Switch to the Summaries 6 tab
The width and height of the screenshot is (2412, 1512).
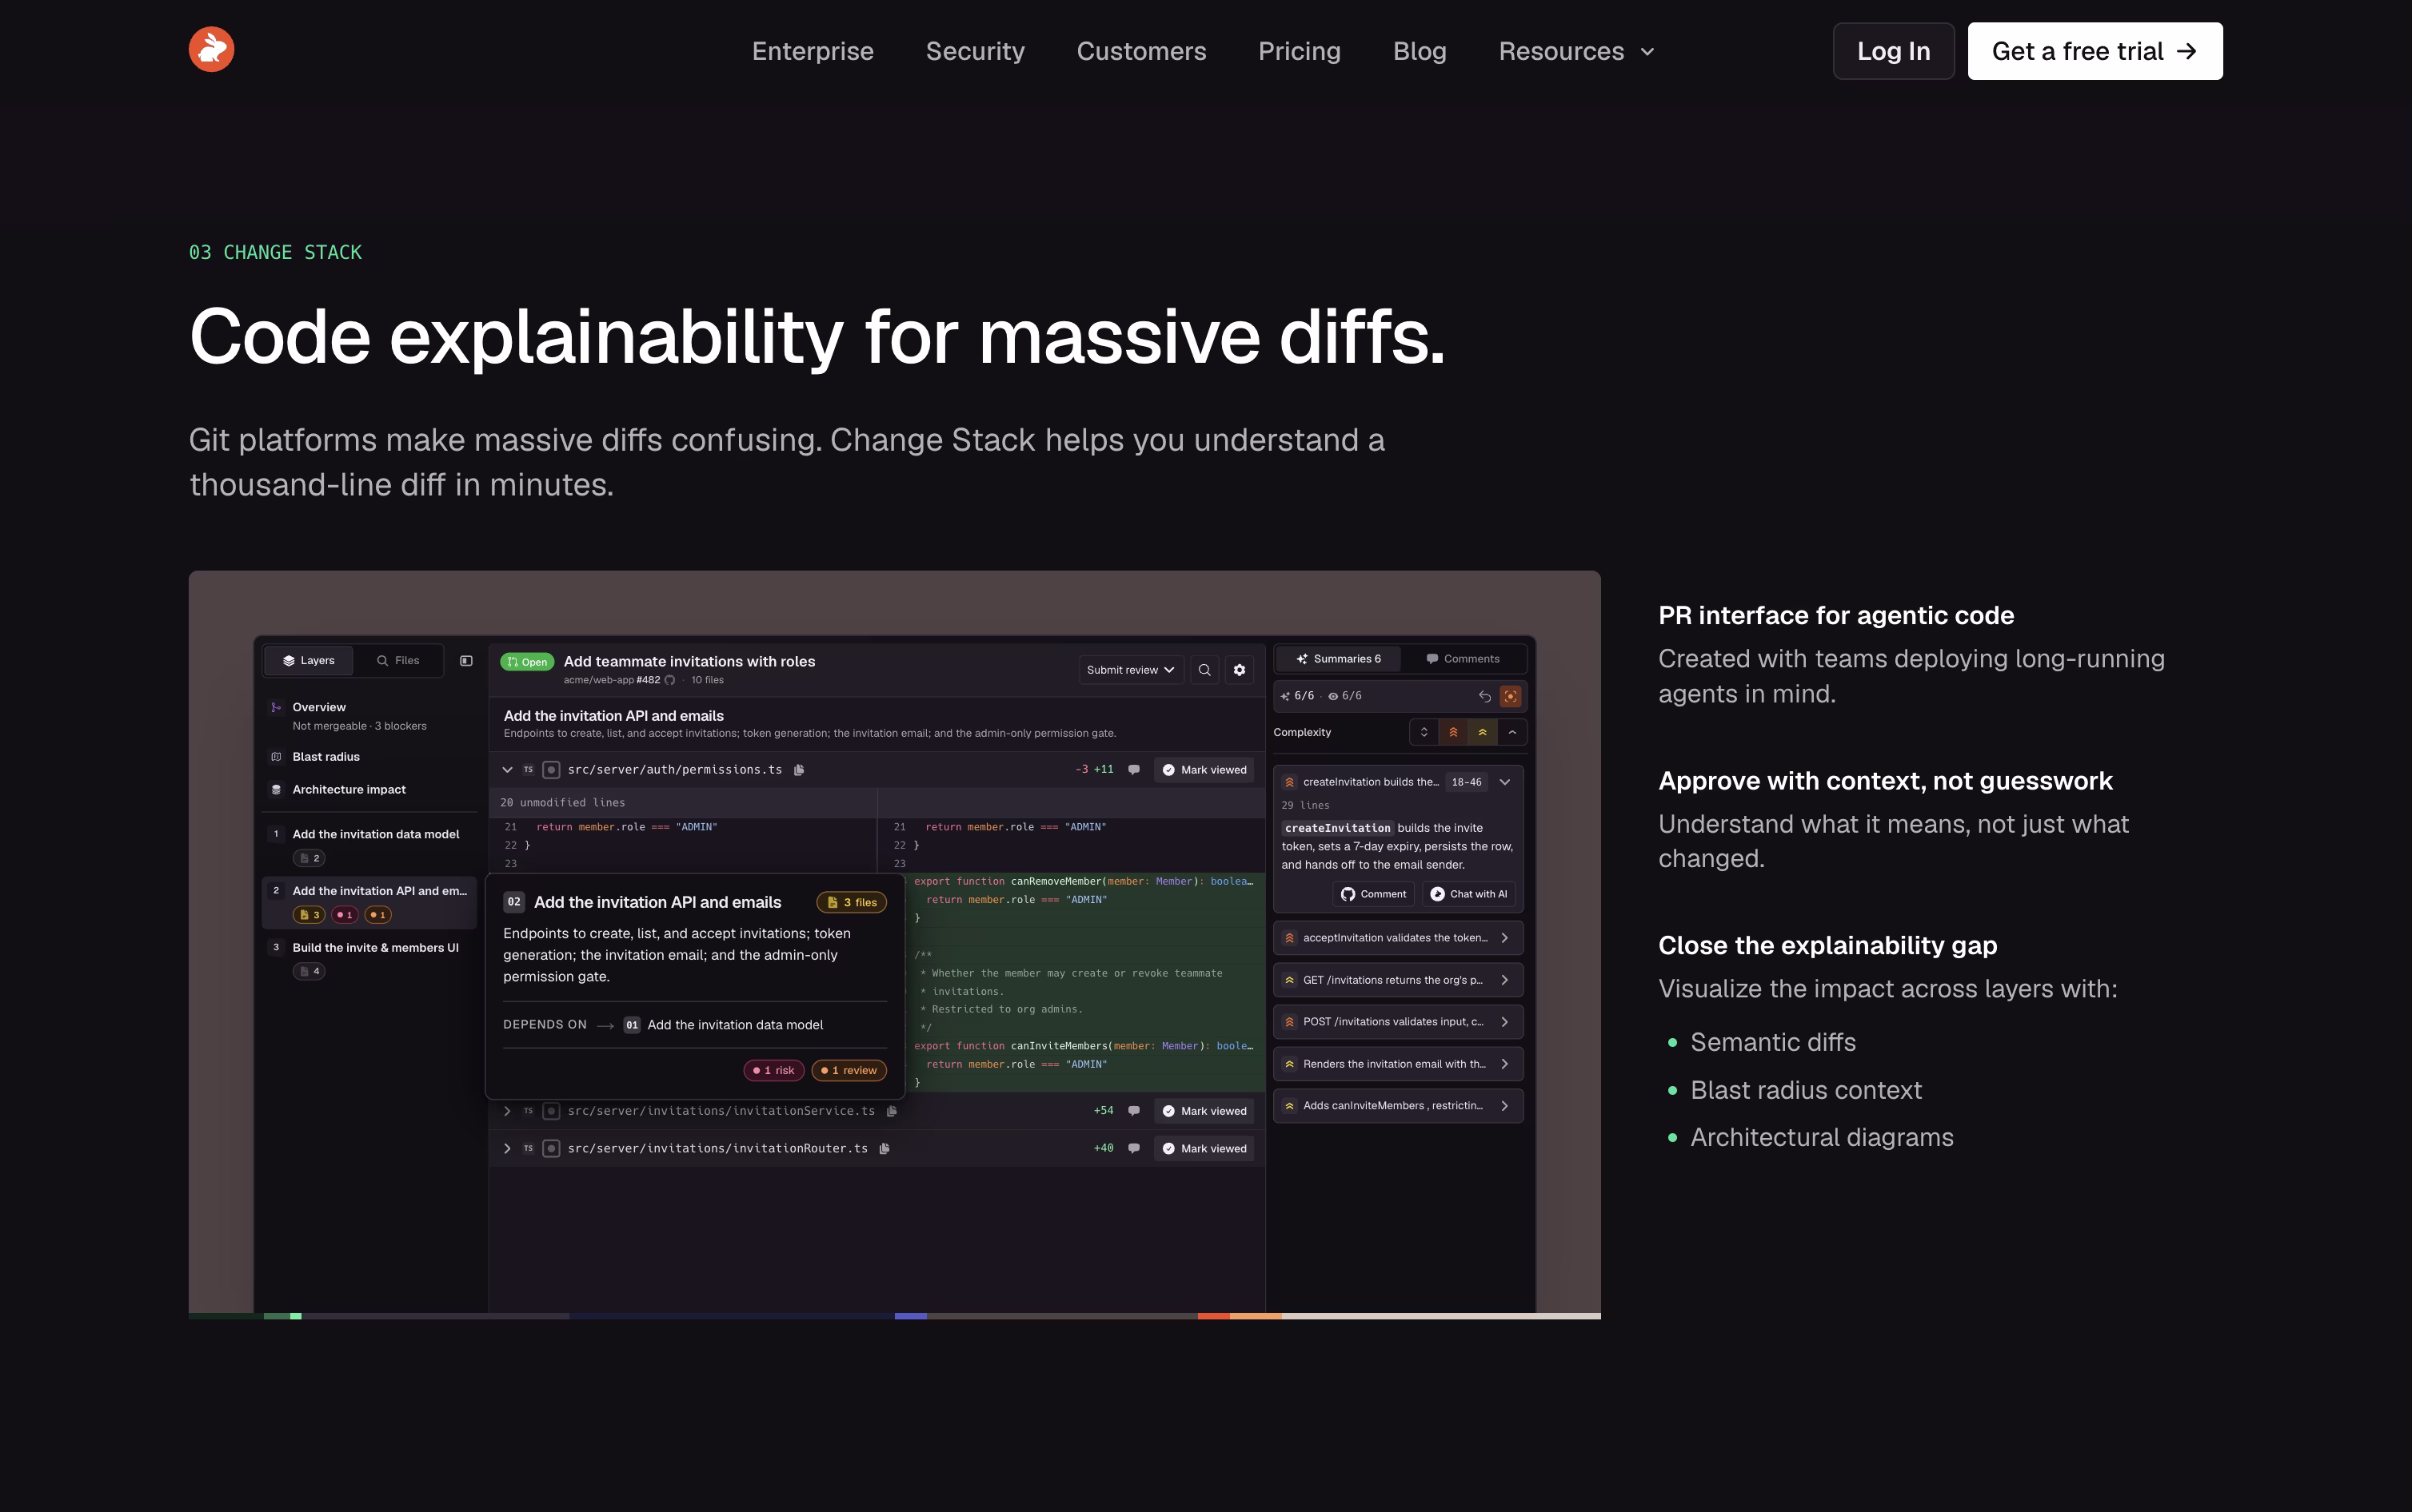click(x=1337, y=659)
